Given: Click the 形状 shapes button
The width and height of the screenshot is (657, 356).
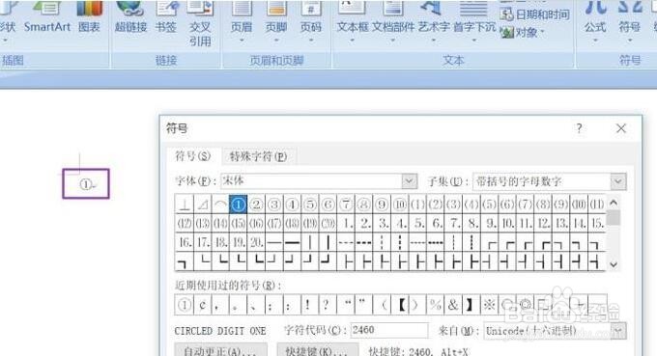Looking at the screenshot, I should [x=7, y=21].
